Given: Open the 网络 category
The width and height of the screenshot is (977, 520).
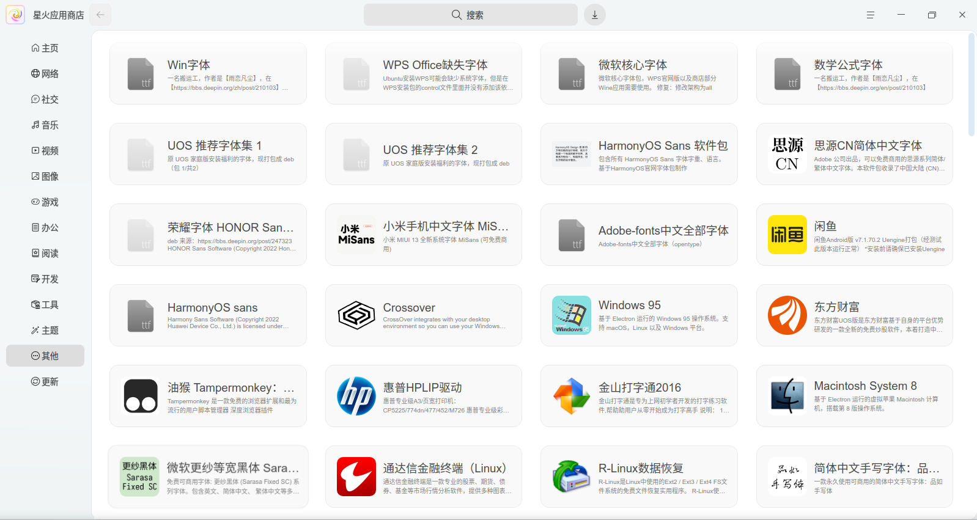Looking at the screenshot, I should point(45,73).
